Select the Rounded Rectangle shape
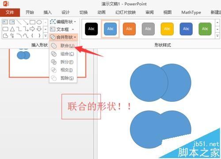Image resolution: width=221 pixels, height=159 pixels. point(5,29)
